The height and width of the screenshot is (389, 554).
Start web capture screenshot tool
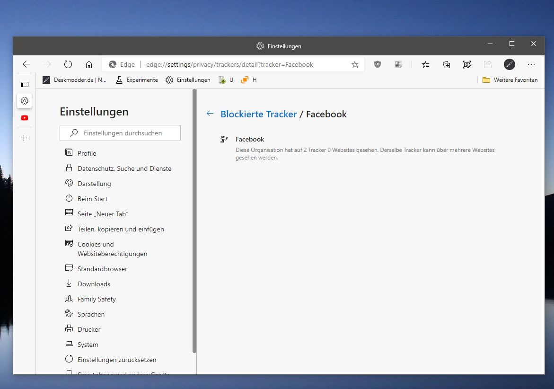tap(467, 64)
